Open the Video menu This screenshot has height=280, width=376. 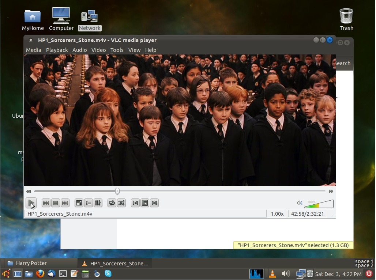point(98,50)
